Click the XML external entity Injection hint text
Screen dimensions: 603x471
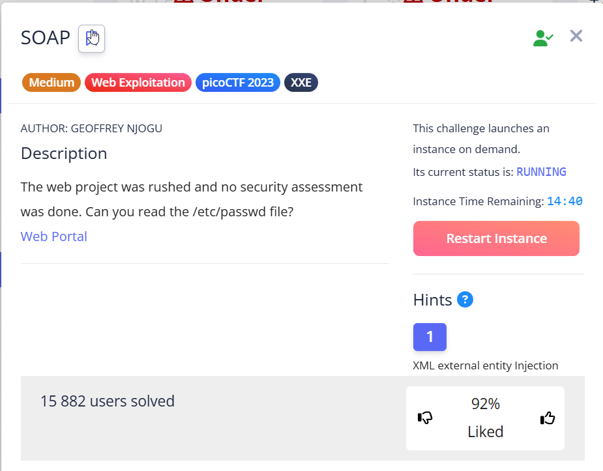[486, 365]
